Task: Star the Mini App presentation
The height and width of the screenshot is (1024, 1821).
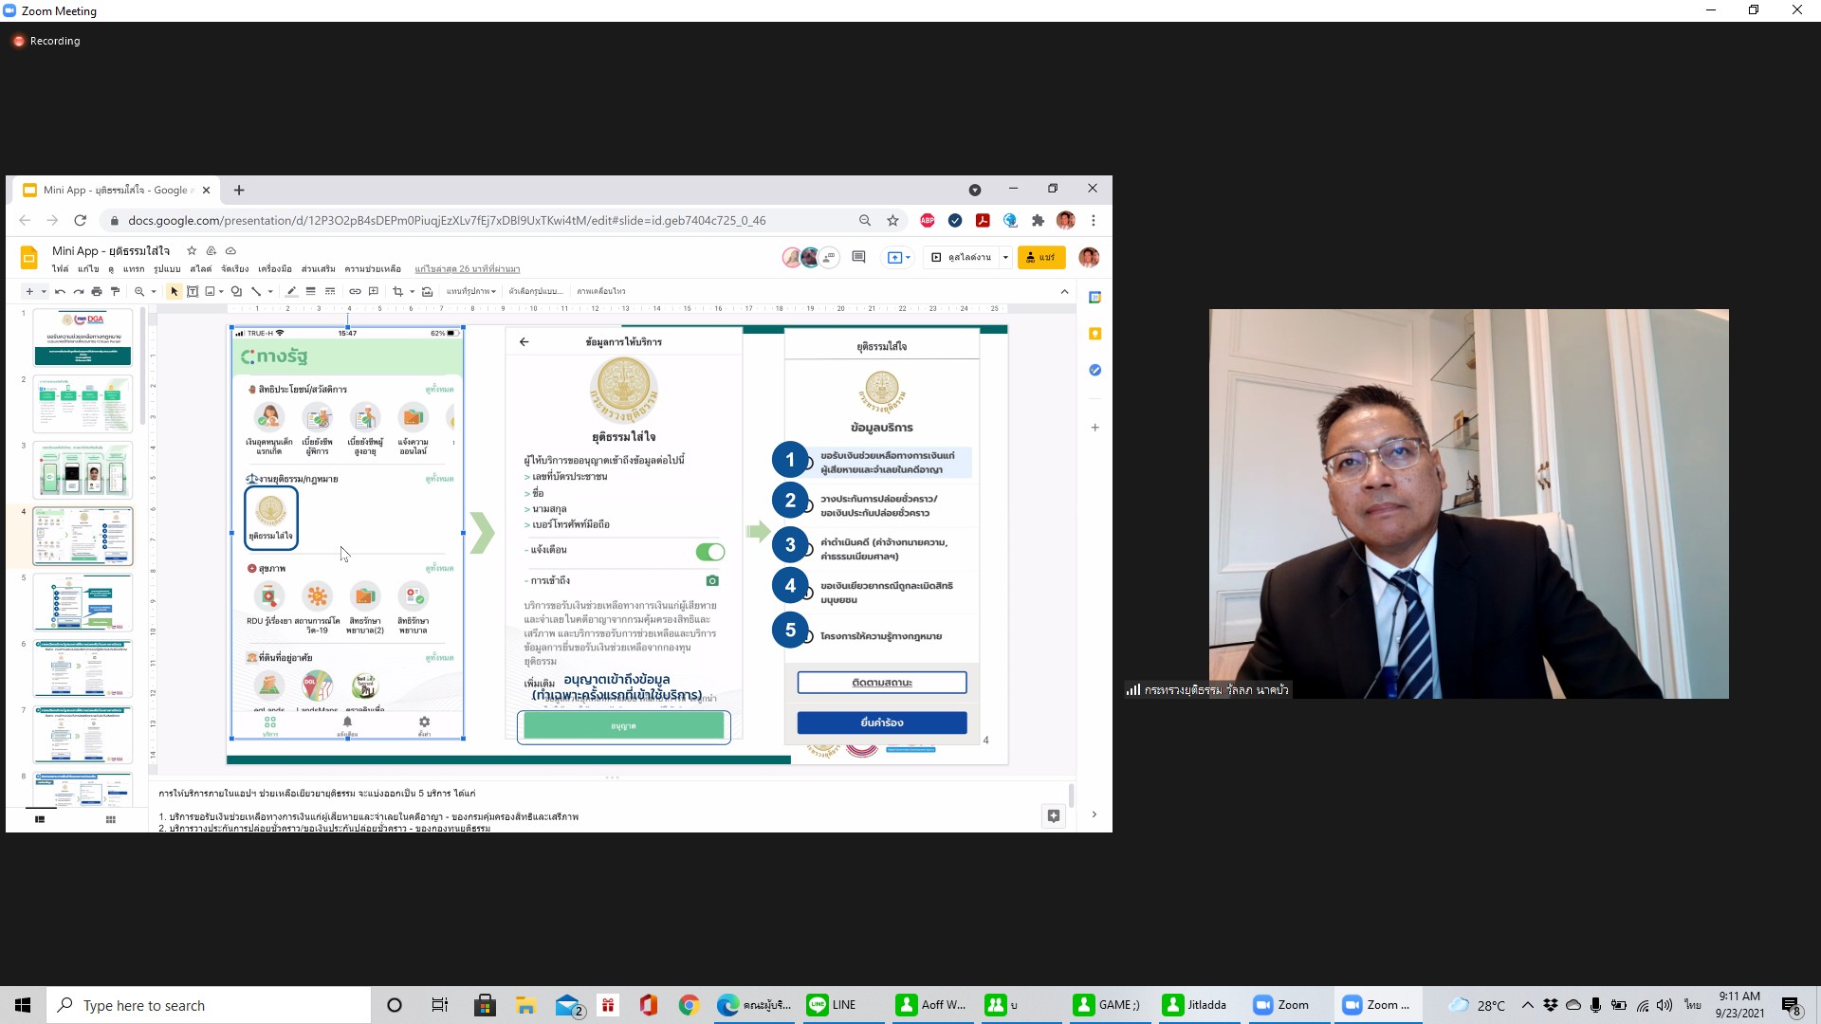Action: tap(192, 250)
